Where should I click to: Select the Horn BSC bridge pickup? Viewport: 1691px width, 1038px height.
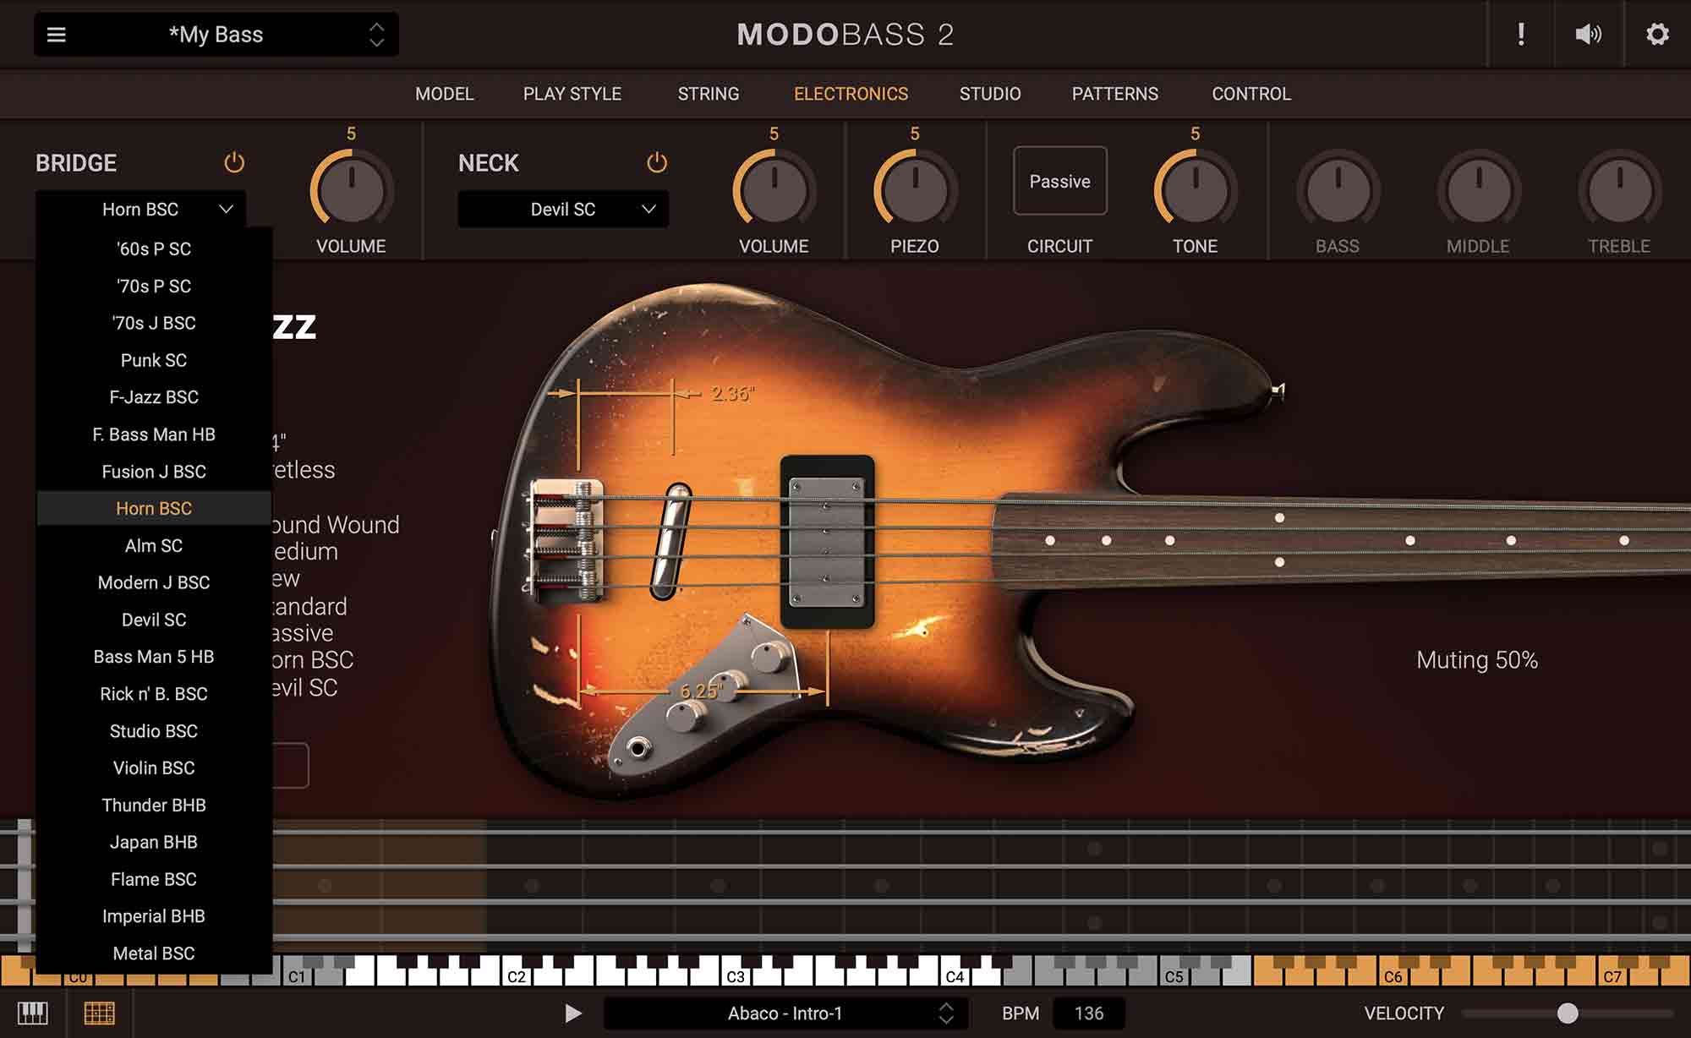[155, 507]
